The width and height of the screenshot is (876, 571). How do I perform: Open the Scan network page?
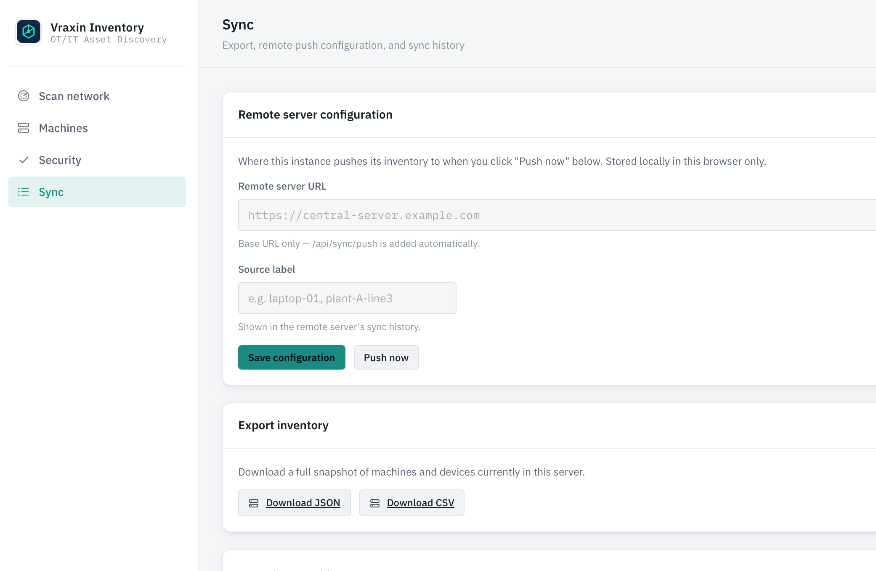point(97,96)
